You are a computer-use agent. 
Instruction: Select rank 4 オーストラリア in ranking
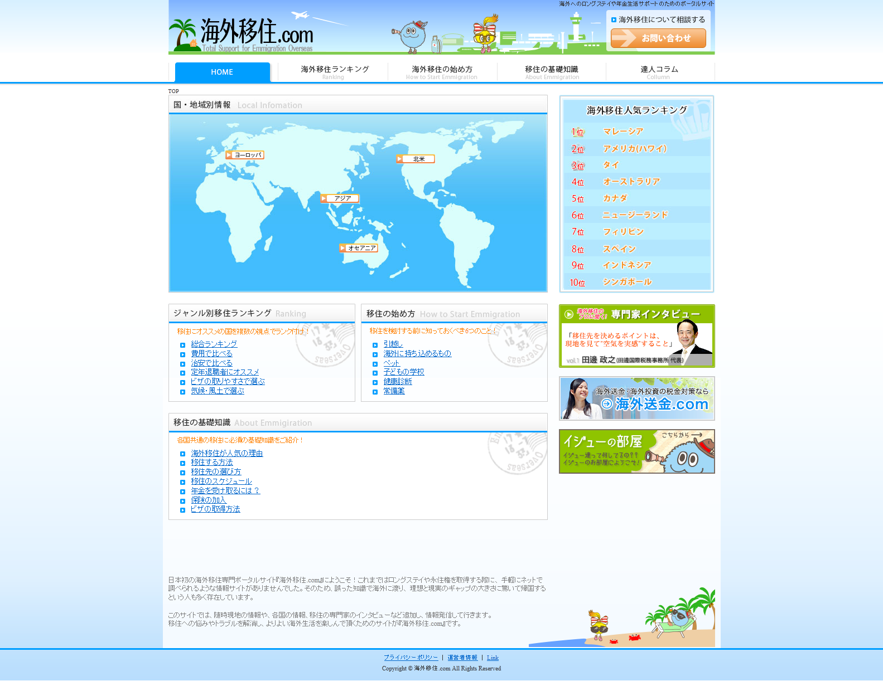click(x=636, y=182)
